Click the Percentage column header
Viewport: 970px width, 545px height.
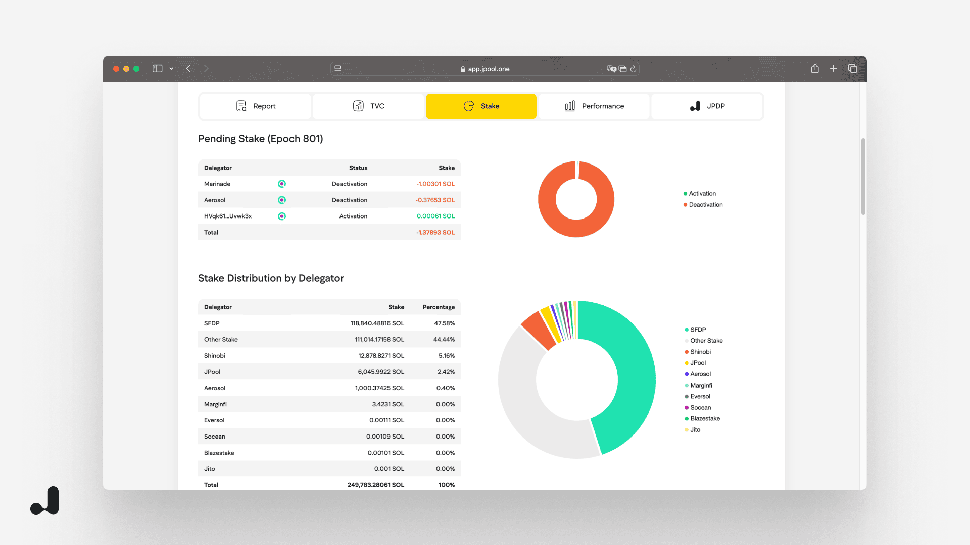click(439, 307)
